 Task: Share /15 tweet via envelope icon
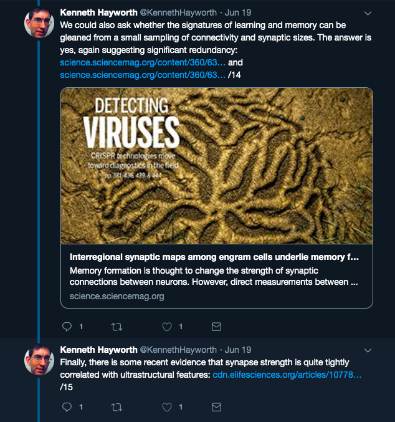pyautogui.click(x=216, y=407)
